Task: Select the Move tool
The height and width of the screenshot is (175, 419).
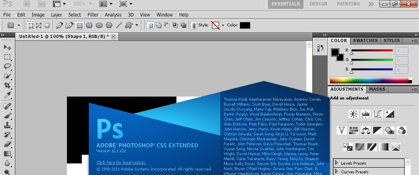Action: point(7,47)
